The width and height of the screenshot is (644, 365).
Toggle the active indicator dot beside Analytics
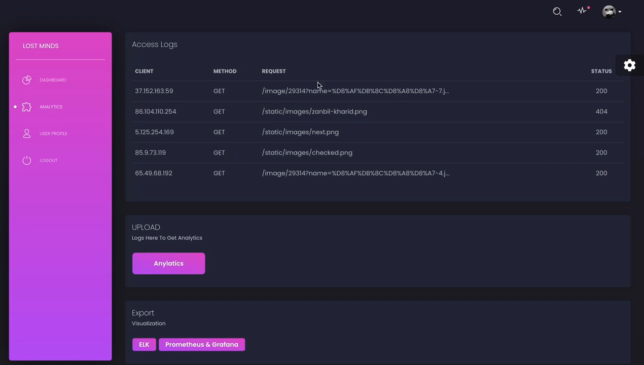pos(15,106)
